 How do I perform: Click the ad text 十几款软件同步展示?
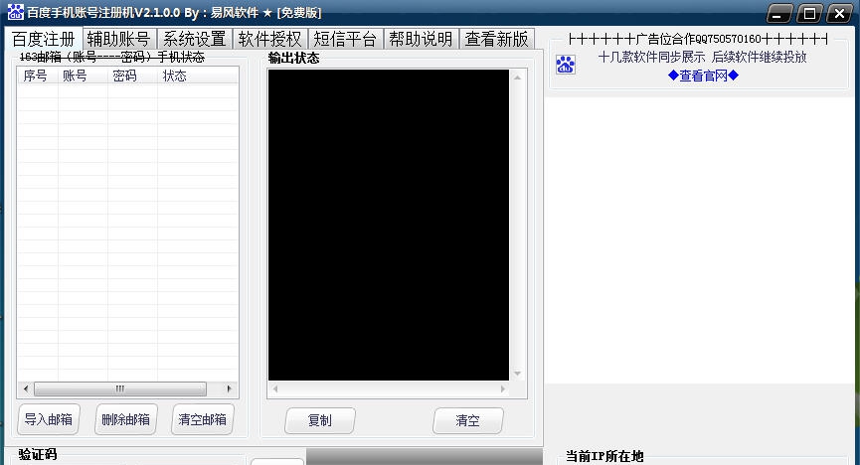point(651,57)
